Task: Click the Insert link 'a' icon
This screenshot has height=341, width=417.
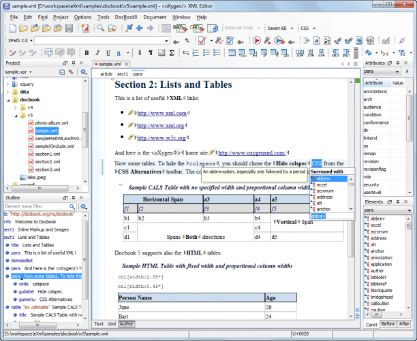Action: pos(119,53)
